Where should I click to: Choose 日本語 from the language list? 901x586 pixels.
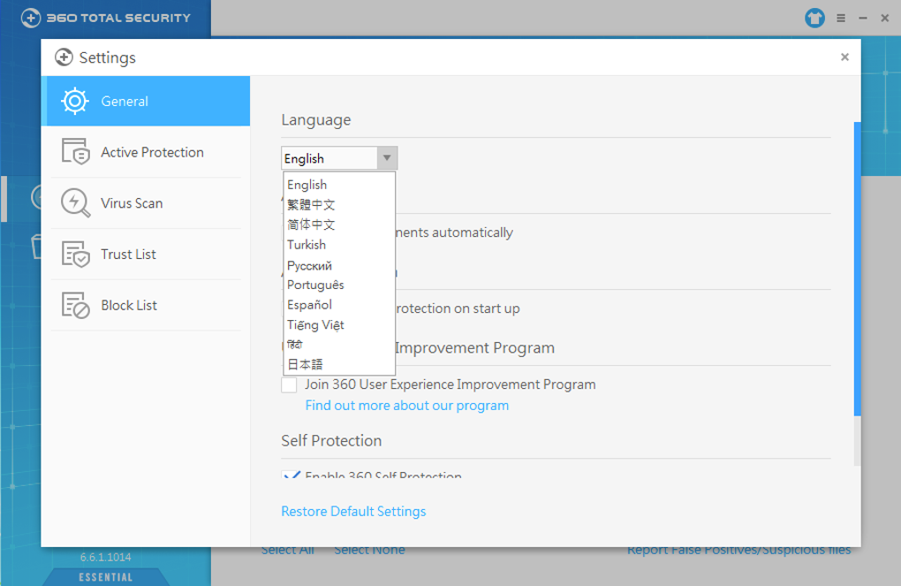point(339,364)
